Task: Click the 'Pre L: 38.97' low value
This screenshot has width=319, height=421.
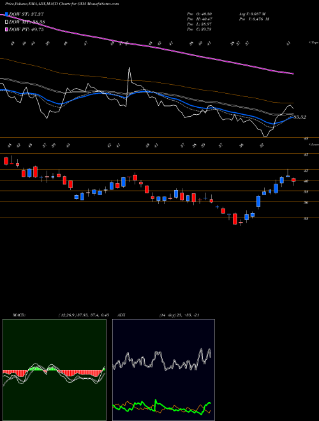Action: coord(199,24)
